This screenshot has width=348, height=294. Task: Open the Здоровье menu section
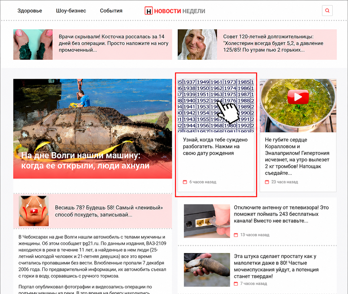[30, 11]
